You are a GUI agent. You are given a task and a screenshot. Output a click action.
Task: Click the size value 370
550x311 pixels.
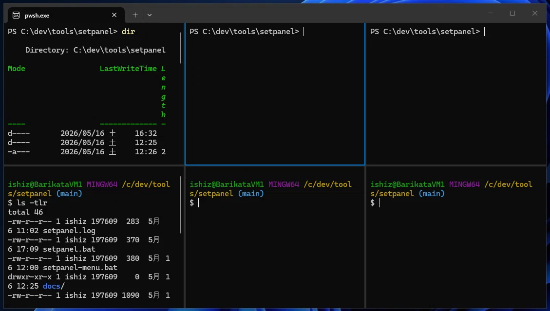point(133,240)
